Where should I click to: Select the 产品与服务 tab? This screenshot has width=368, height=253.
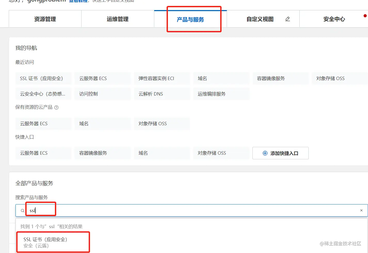click(x=190, y=19)
